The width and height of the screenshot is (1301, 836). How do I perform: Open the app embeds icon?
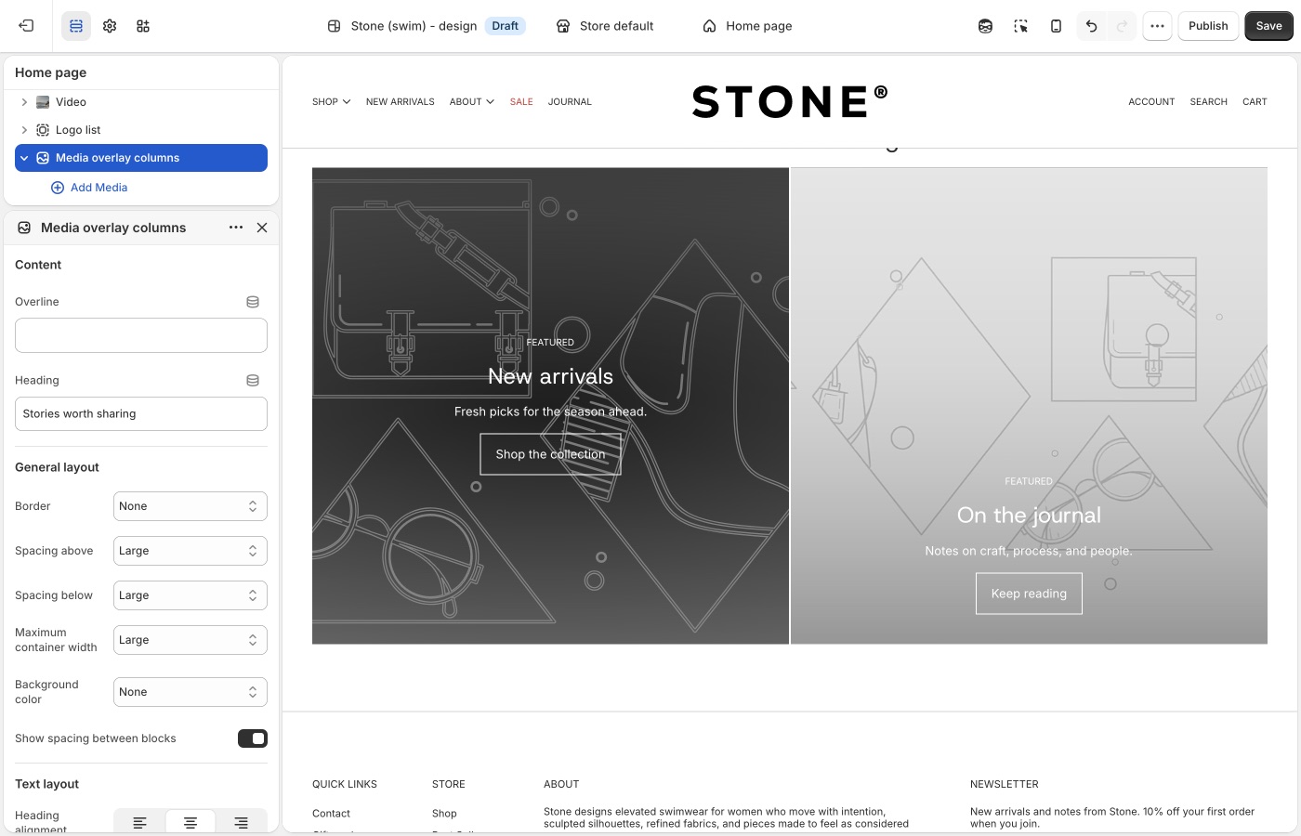(x=143, y=26)
